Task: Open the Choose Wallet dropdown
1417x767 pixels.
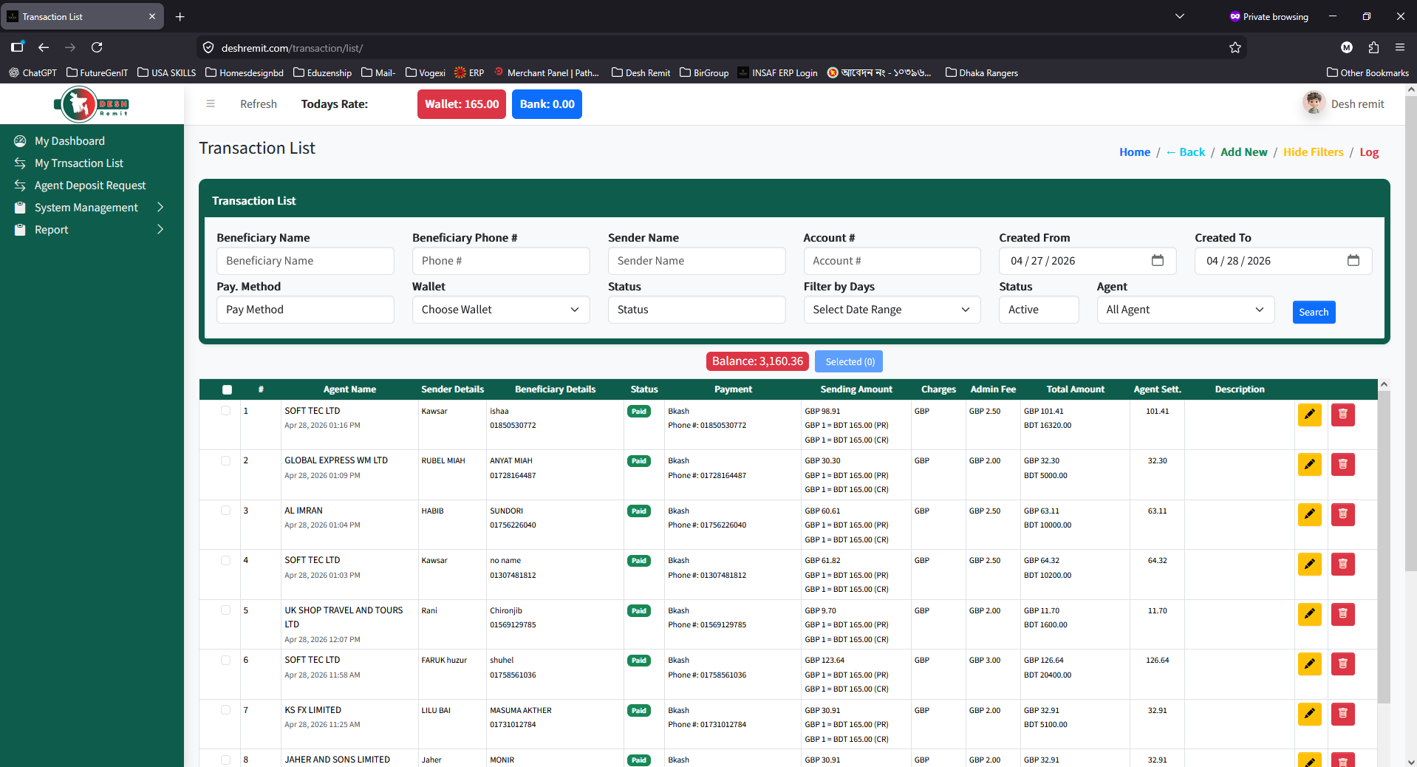Action: pyautogui.click(x=501, y=310)
